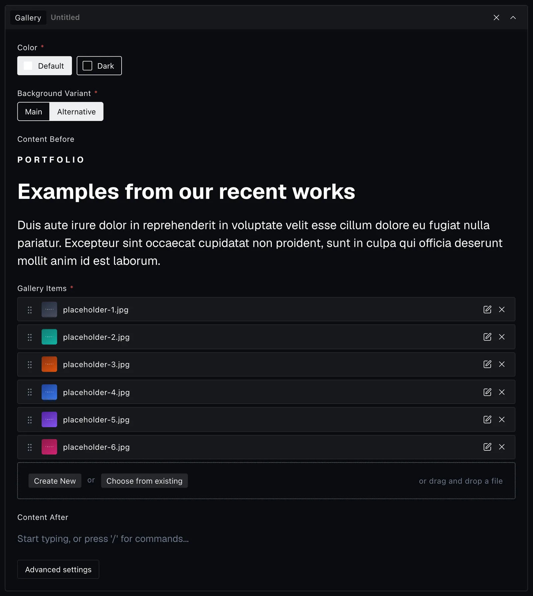
Task: Click Choose from existing button
Action: coord(145,481)
